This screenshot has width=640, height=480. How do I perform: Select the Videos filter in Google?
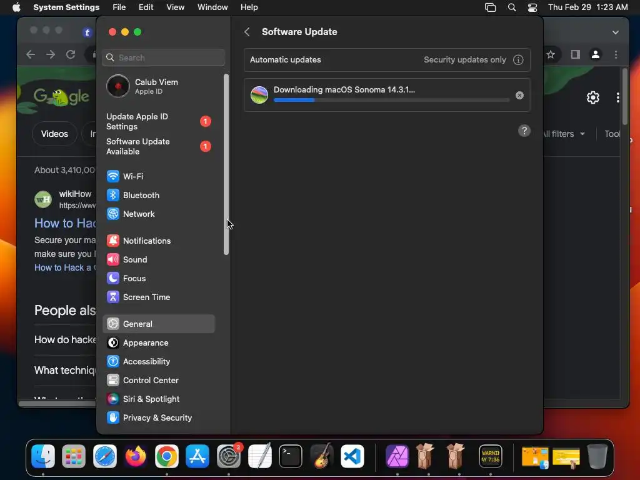tap(55, 134)
